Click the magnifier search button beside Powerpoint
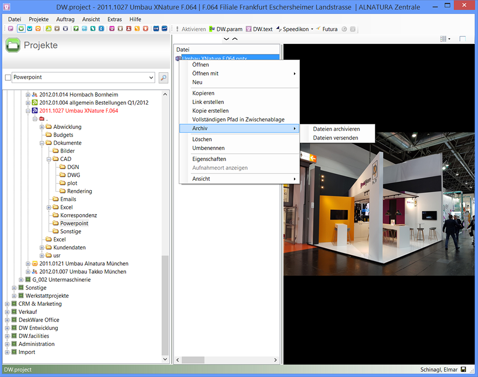478x377 pixels. pos(163,77)
